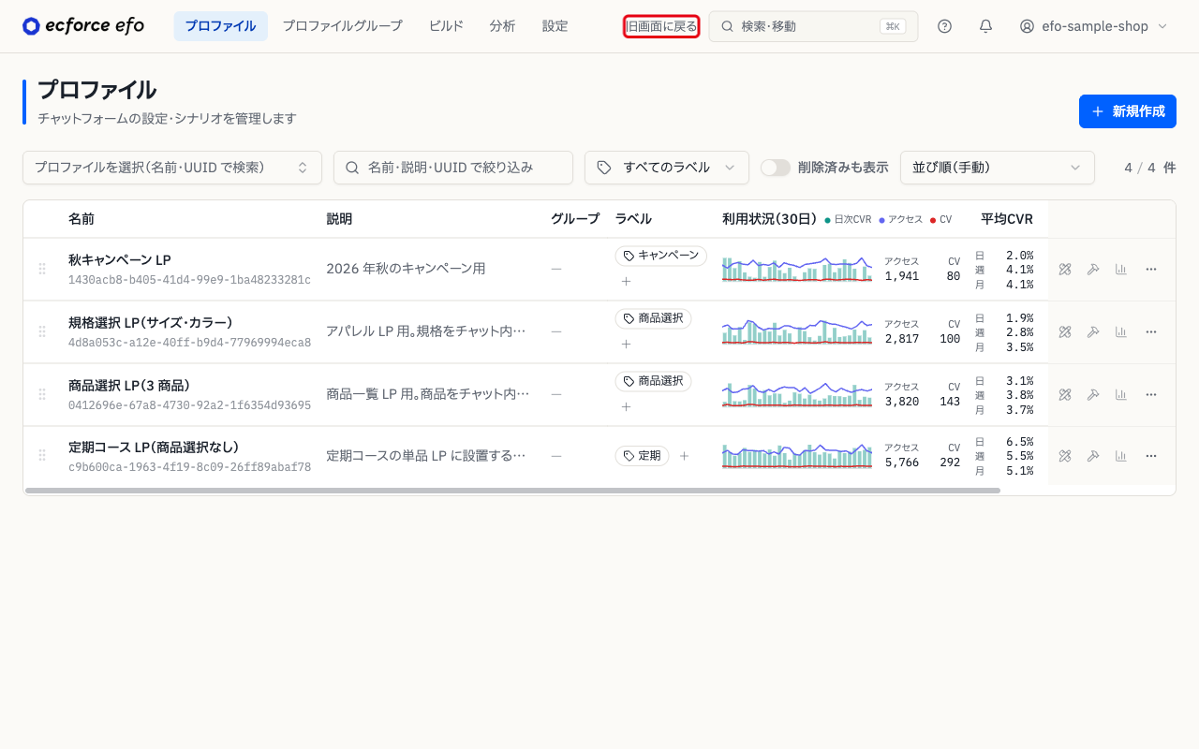1199x749 pixels.
Task: Click the horizontal scrollbar below the table
Action: [x=512, y=490]
